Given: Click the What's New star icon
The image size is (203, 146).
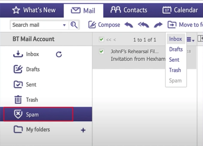Looking at the screenshot, I should tap(16, 10).
